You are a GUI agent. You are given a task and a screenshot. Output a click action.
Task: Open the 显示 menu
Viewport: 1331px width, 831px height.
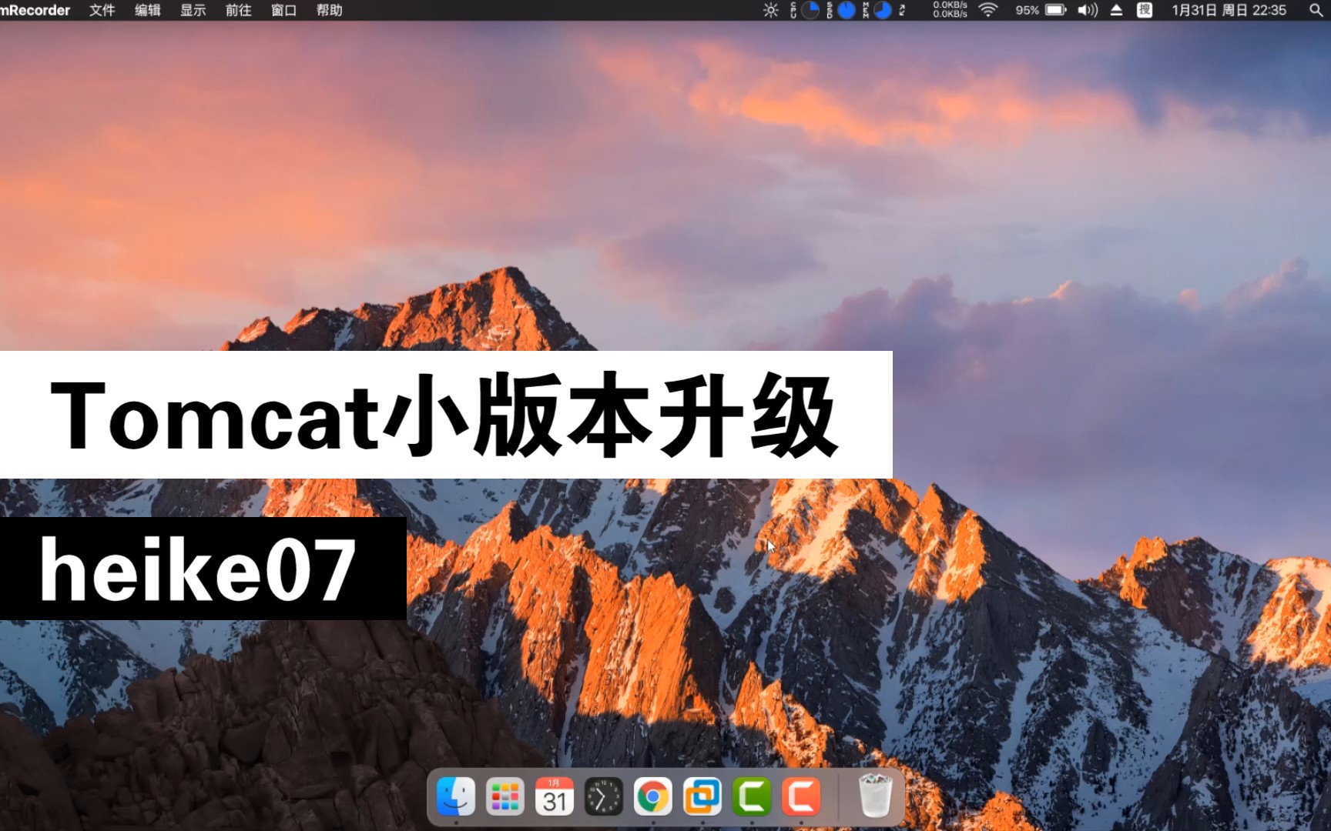tap(193, 10)
